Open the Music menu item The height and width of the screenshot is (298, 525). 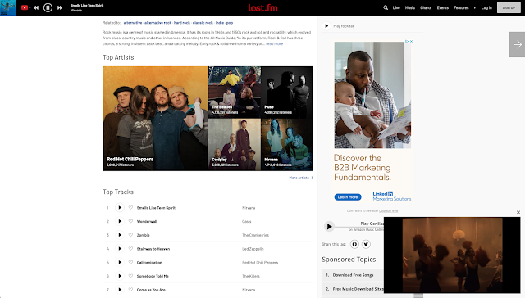[410, 7]
